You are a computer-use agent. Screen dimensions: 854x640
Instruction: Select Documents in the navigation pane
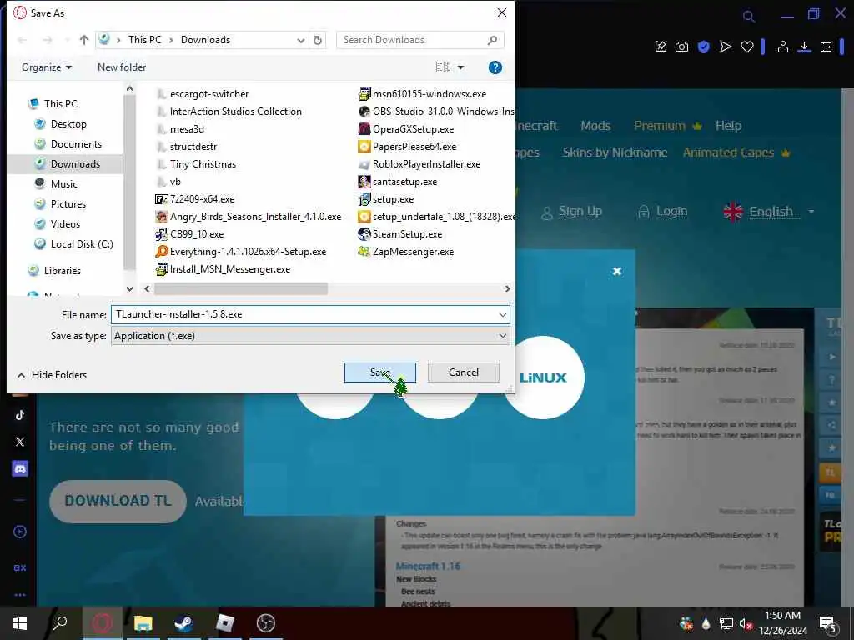click(76, 144)
